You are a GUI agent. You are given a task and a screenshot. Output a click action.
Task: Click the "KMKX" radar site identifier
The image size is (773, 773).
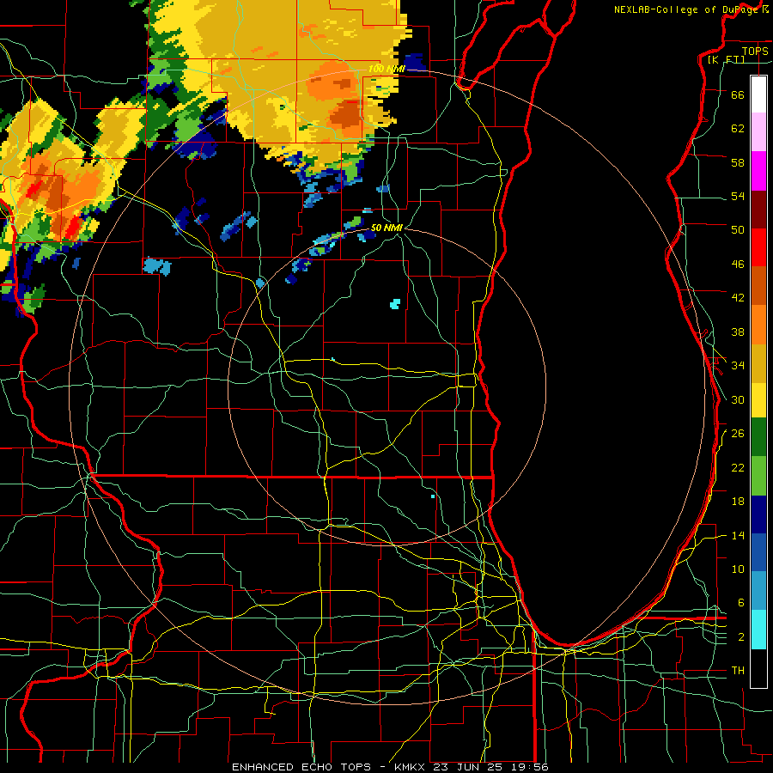pos(409,767)
